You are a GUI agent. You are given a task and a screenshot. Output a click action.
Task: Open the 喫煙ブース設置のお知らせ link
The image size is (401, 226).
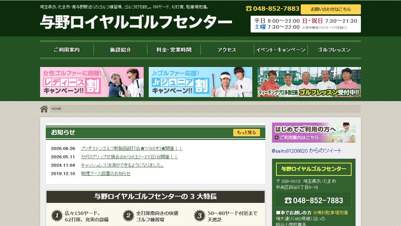pyautogui.click(x=106, y=173)
